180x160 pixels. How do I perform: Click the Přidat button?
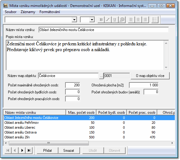click(x=47, y=150)
